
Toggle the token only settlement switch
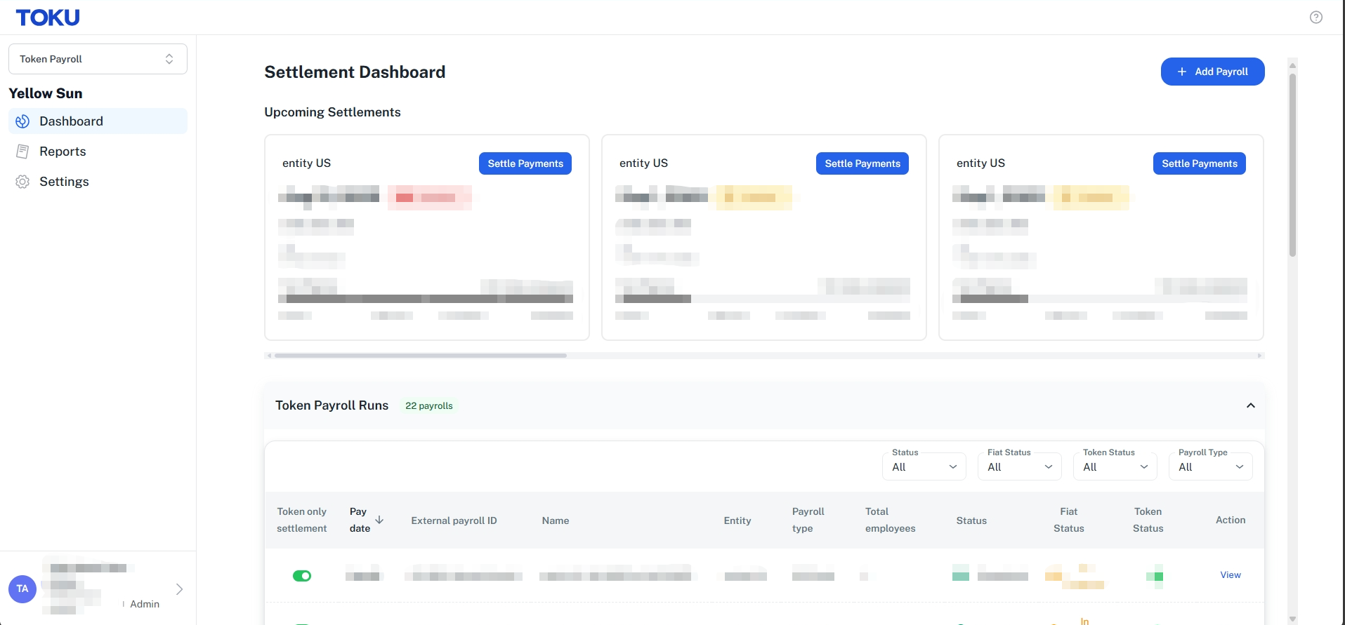click(x=302, y=576)
